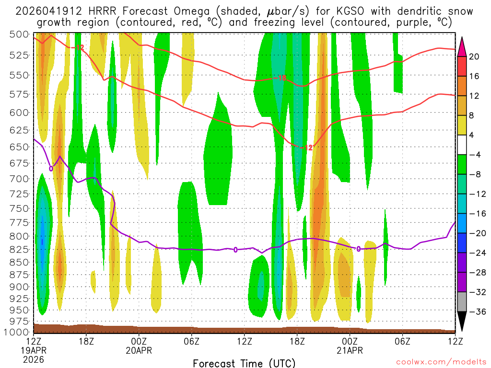This screenshot has width=491, height=368.
Task: Select the 750 pressure level label
Action: 19,208
